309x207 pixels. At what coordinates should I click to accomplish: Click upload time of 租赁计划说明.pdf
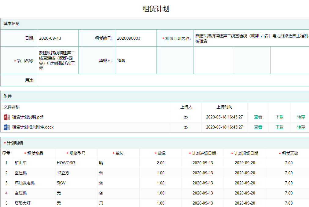224,117
